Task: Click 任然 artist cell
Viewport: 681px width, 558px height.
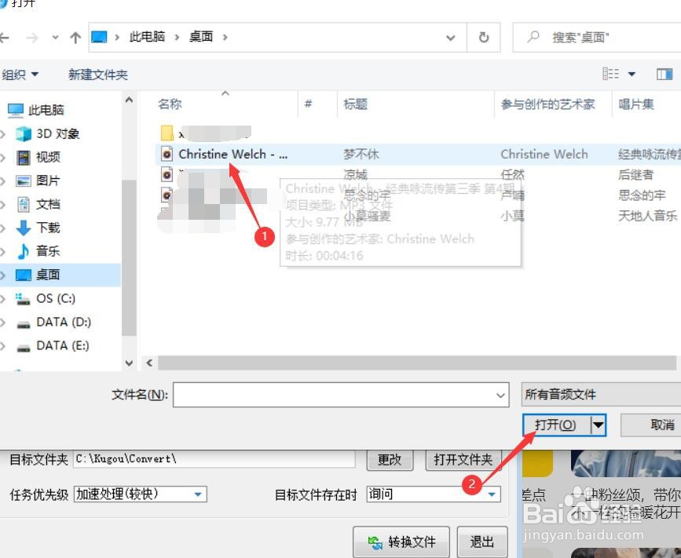Action: tap(512, 175)
